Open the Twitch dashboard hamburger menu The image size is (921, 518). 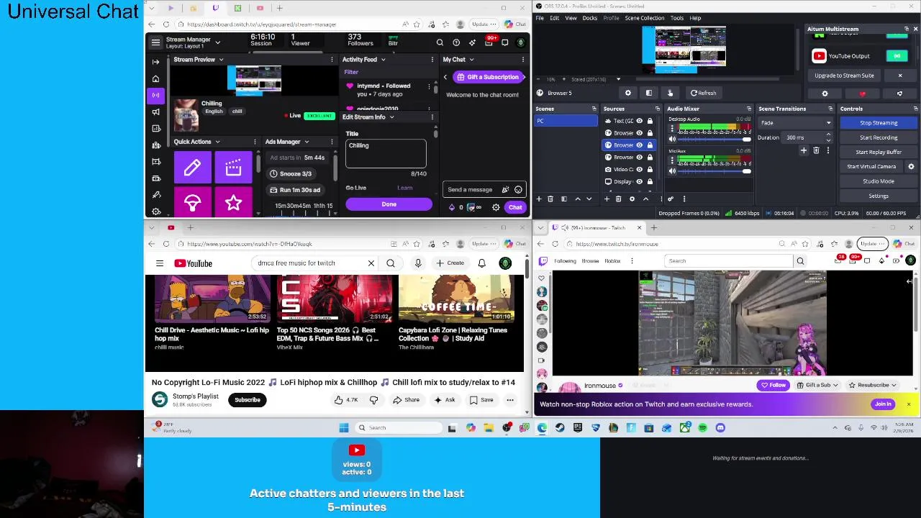click(x=155, y=42)
